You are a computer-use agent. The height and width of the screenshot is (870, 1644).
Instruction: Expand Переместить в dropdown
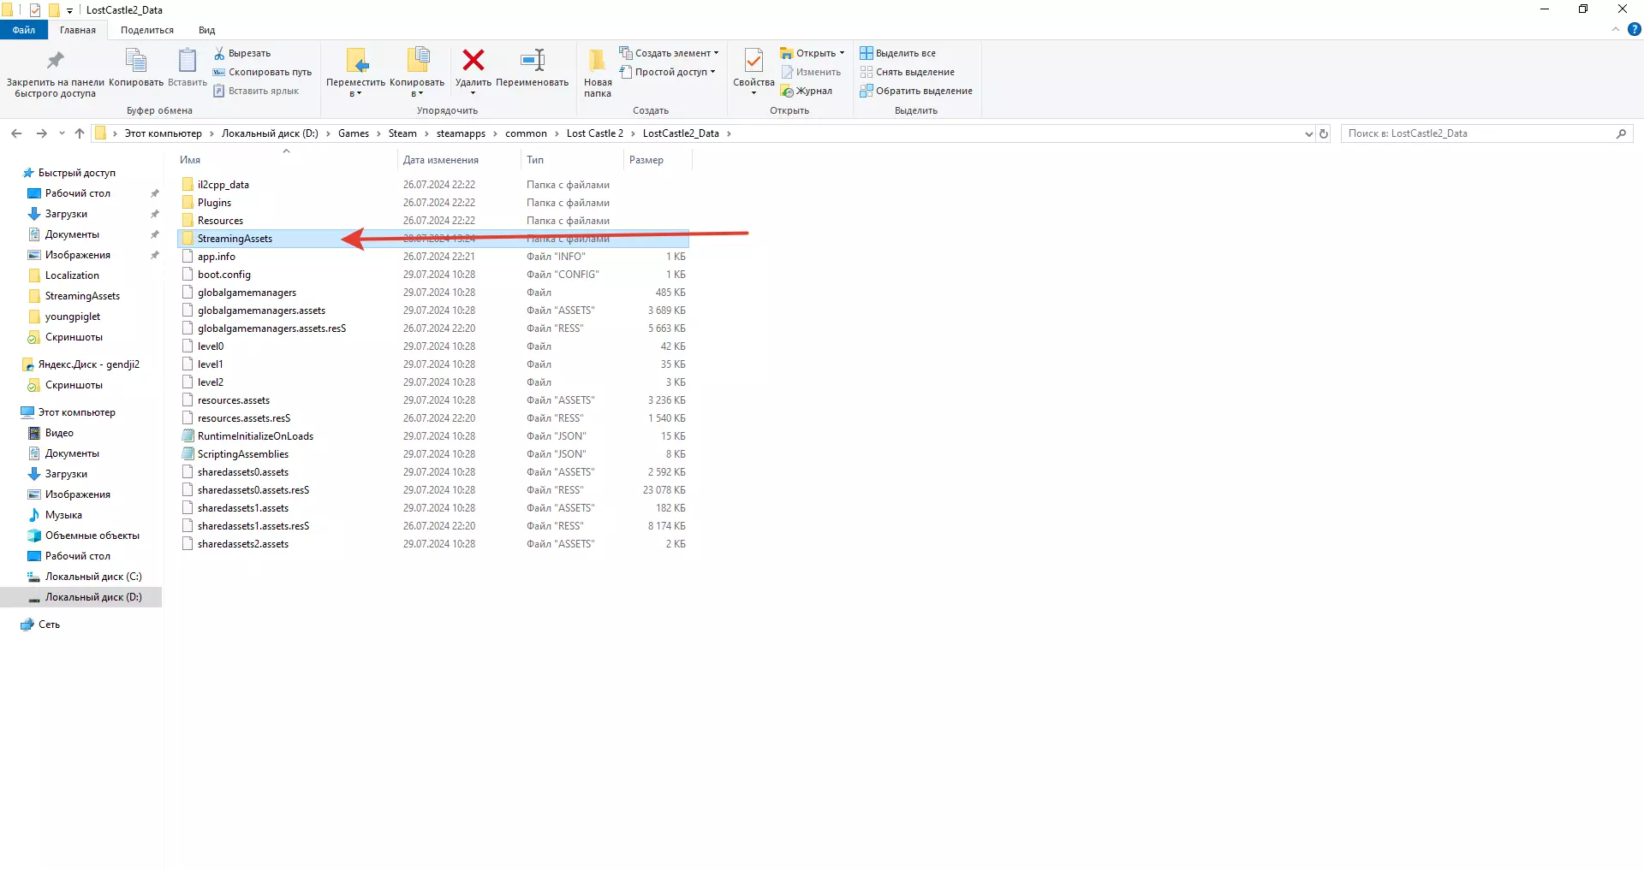click(355, 93)
